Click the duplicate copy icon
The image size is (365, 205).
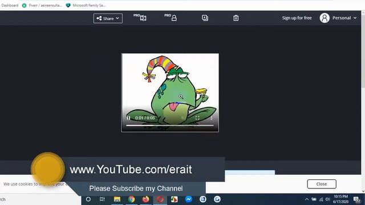pos(205,18)
